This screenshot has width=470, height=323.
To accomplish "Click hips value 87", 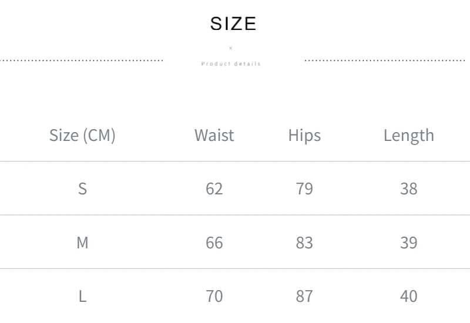I will [304, 297].
